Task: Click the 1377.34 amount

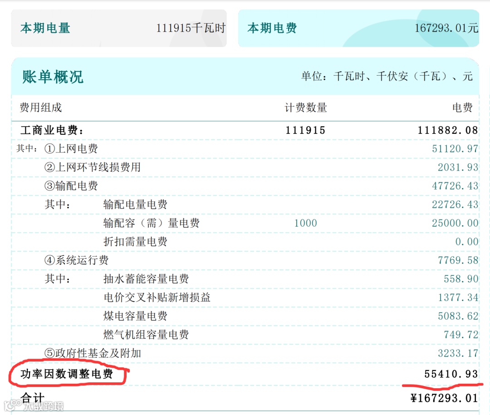Action: click(458, 298)
